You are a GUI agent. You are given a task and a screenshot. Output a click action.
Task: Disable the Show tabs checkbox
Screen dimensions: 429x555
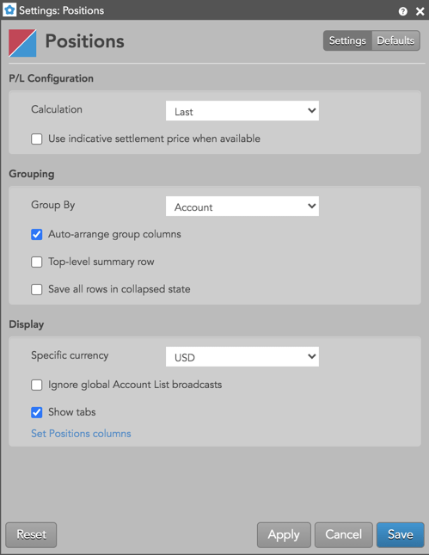click(x=37, y=412)
